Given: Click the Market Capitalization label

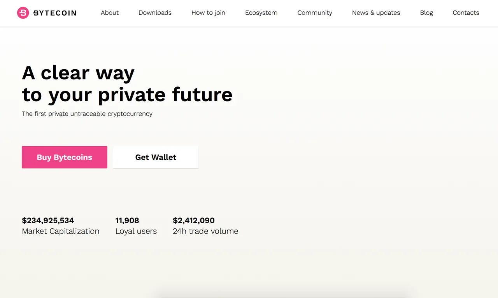Looking at the screenshot, I should pyautogui.click(x=61, y=231).
